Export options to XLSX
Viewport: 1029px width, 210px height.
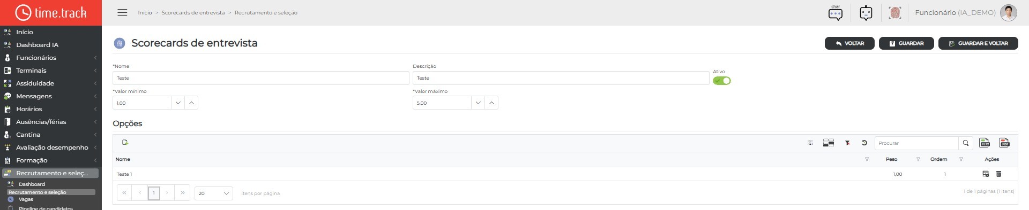tap(985, 143)
